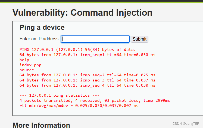
Task: Click the 'help' output line
Action: click(24, 60)
